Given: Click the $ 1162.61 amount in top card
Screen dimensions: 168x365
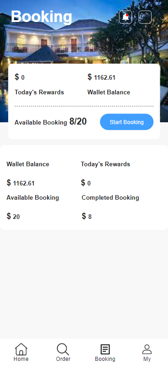Looking at the screenshot, I should [101, 77].
